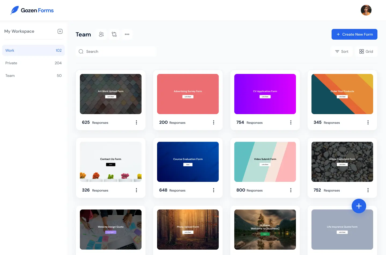
Task: Open options menu on Video Submit Form
Action: click(x=291, y=190)
